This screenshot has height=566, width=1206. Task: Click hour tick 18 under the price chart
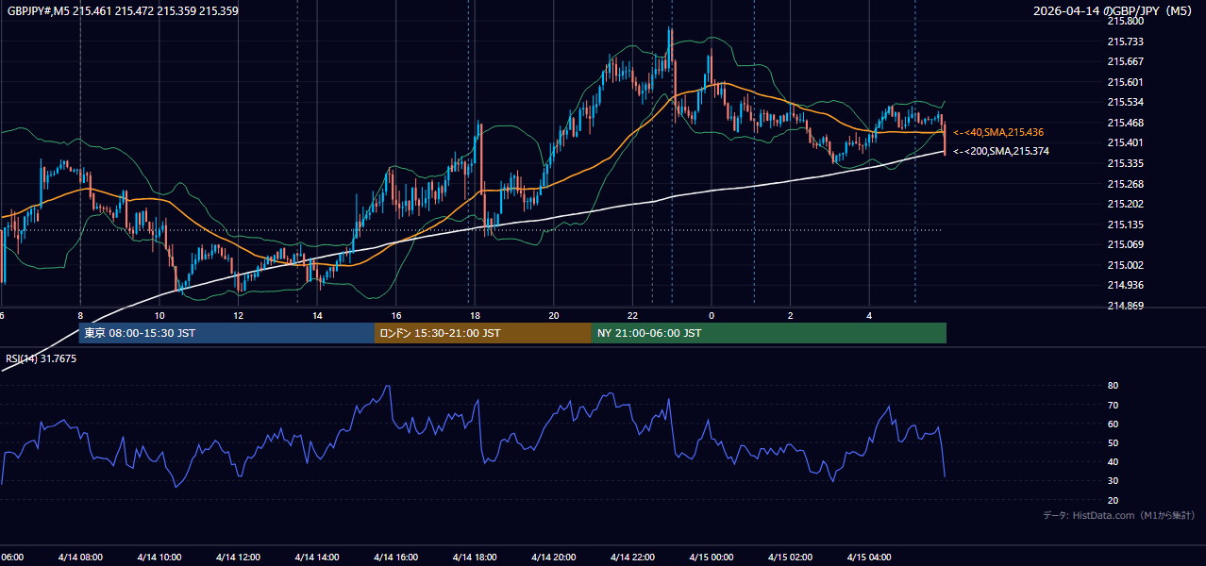475,315
